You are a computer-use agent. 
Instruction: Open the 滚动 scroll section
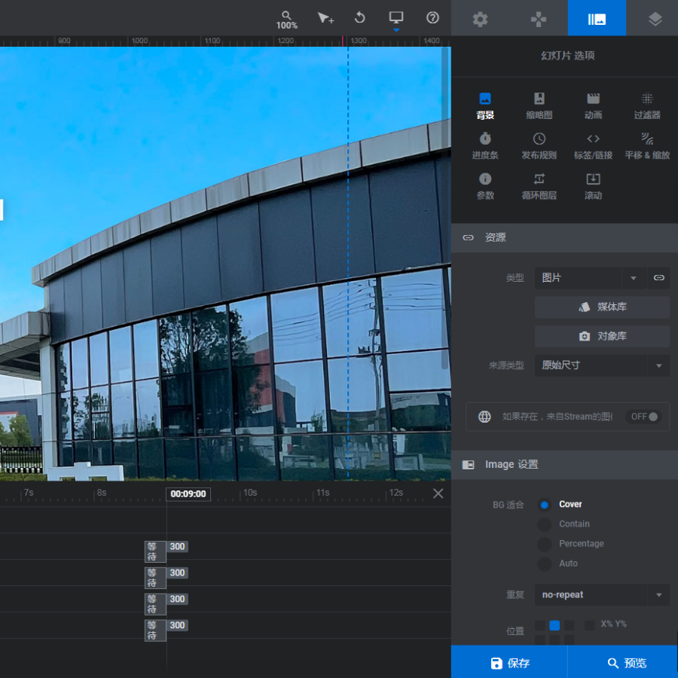tap(594, 186)
